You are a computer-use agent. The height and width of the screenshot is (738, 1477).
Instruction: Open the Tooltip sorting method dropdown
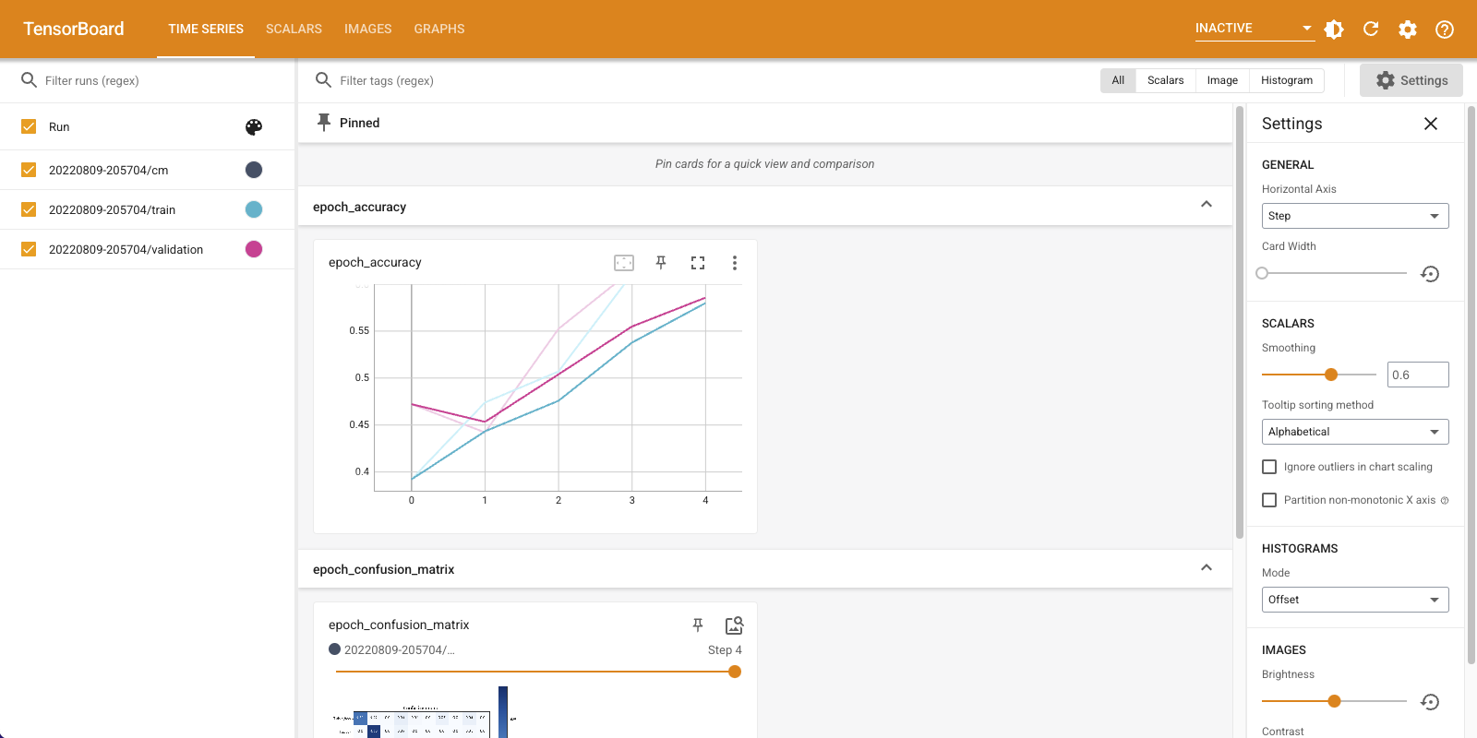(x=1354, y=432)
